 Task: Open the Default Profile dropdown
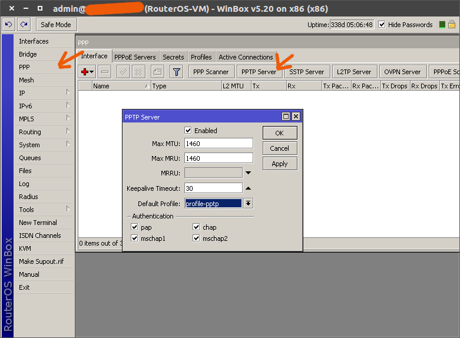248,203
